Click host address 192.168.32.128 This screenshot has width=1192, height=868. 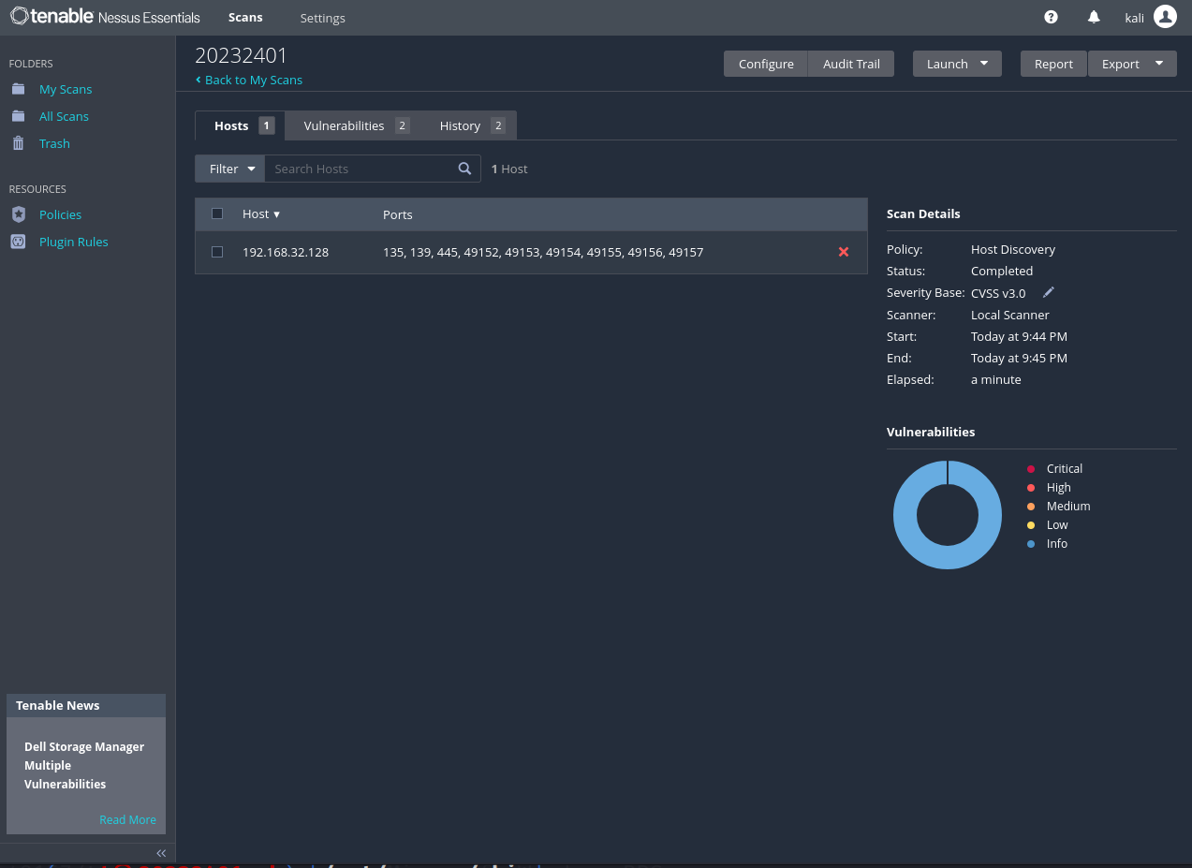[286, 252]
